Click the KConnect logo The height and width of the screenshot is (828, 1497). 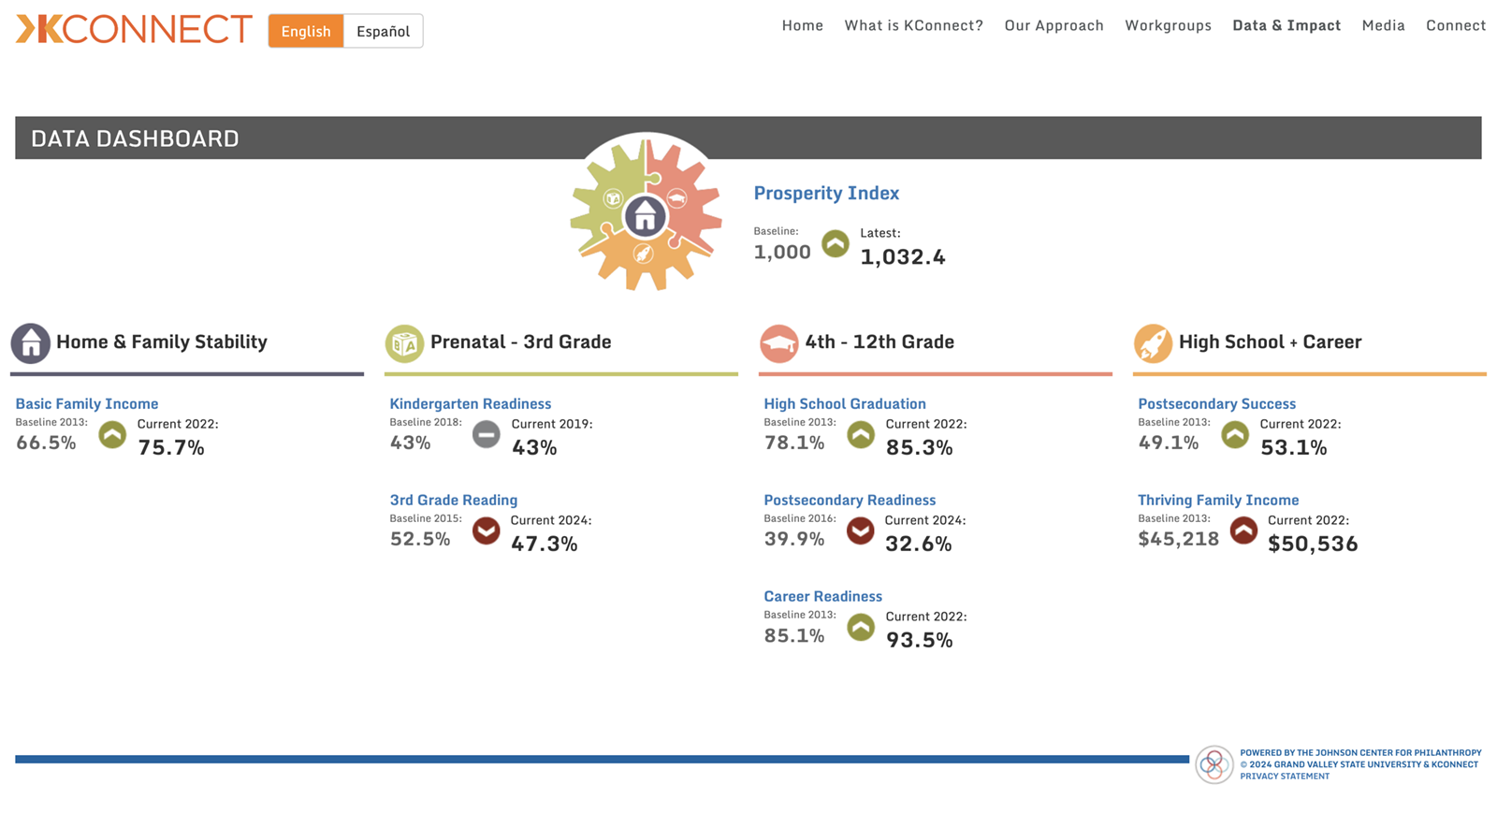tap(134, 30)
